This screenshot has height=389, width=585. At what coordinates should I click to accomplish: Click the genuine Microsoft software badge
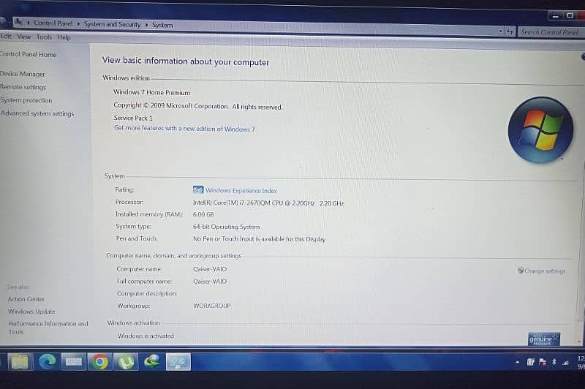click(x=544, y=339)
